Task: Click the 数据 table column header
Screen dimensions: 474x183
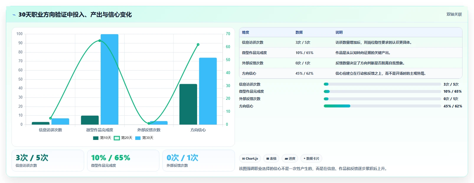Action: point(299,32)
